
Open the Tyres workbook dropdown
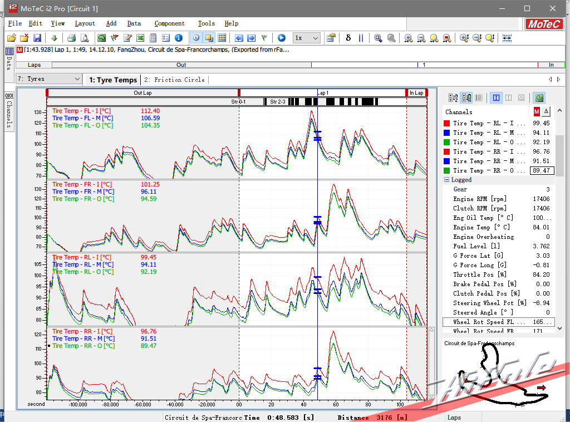click(x=49, y=79)
